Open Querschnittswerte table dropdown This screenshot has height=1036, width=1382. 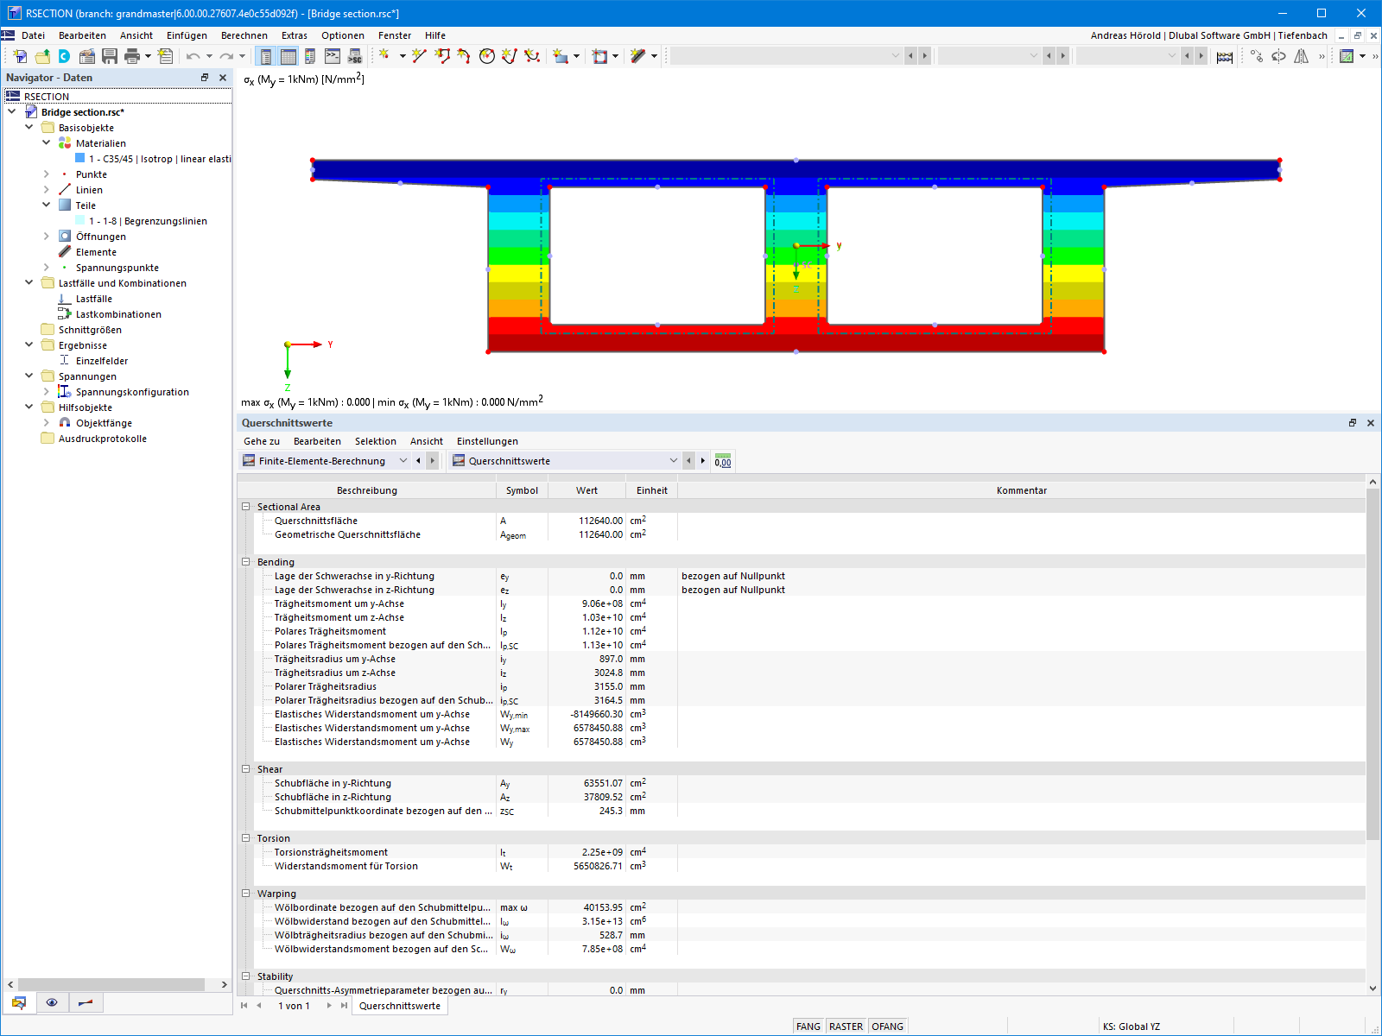[x=674, y=461]
